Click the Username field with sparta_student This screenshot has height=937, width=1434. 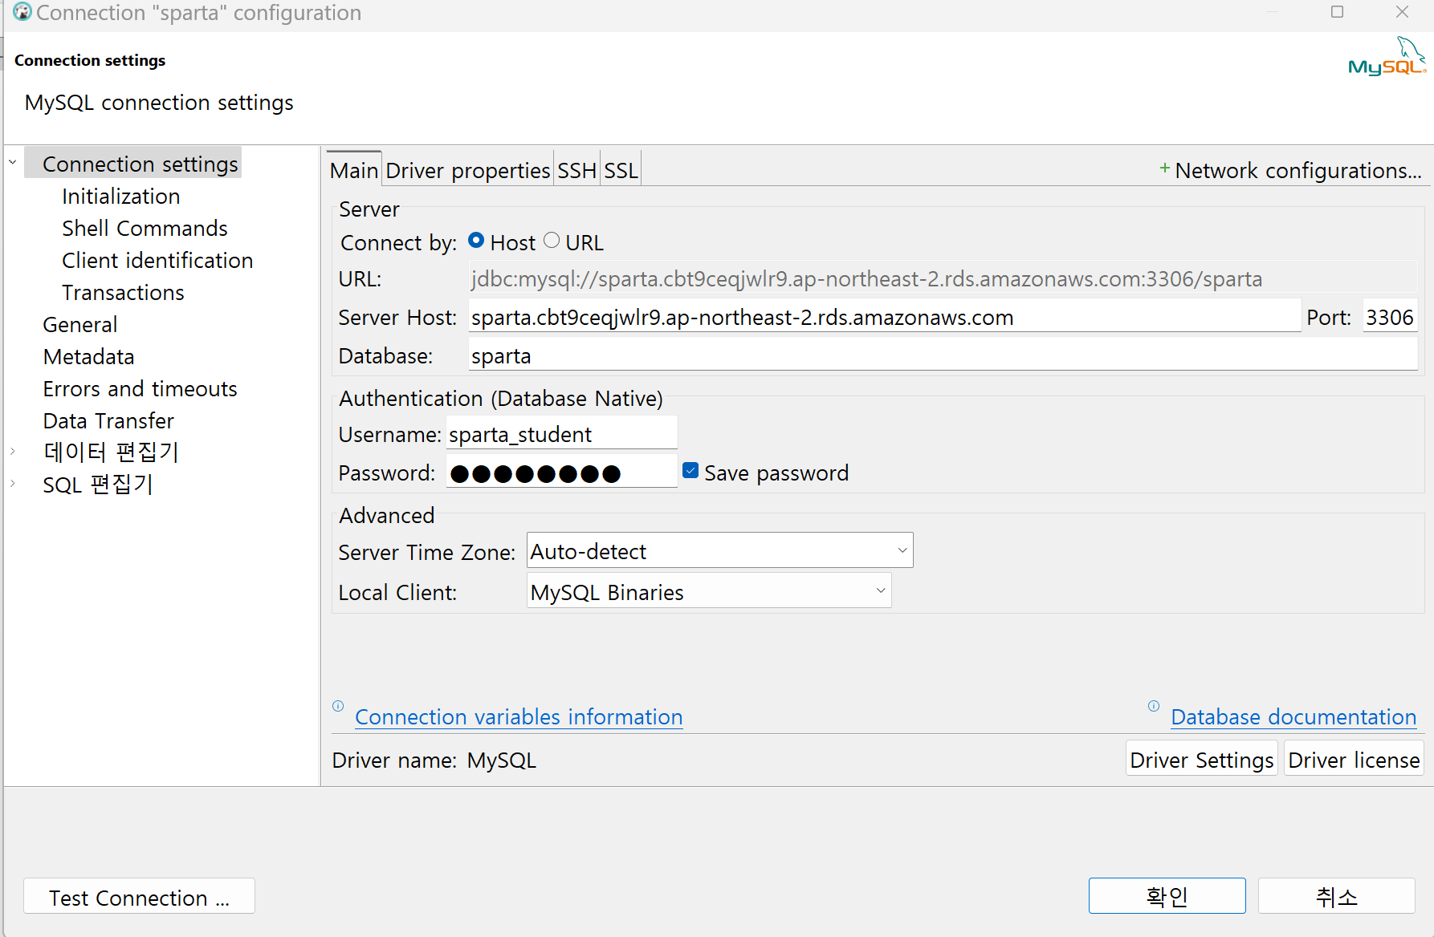click(x=562, y=434)
